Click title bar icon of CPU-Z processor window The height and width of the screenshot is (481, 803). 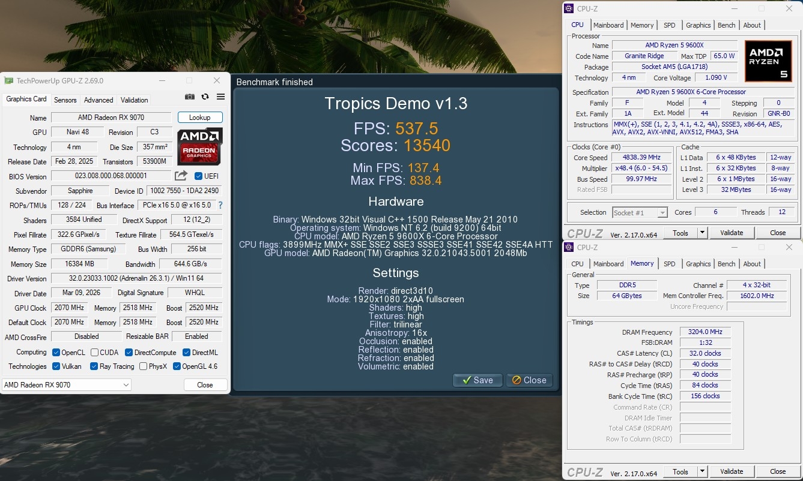(569, 8)
